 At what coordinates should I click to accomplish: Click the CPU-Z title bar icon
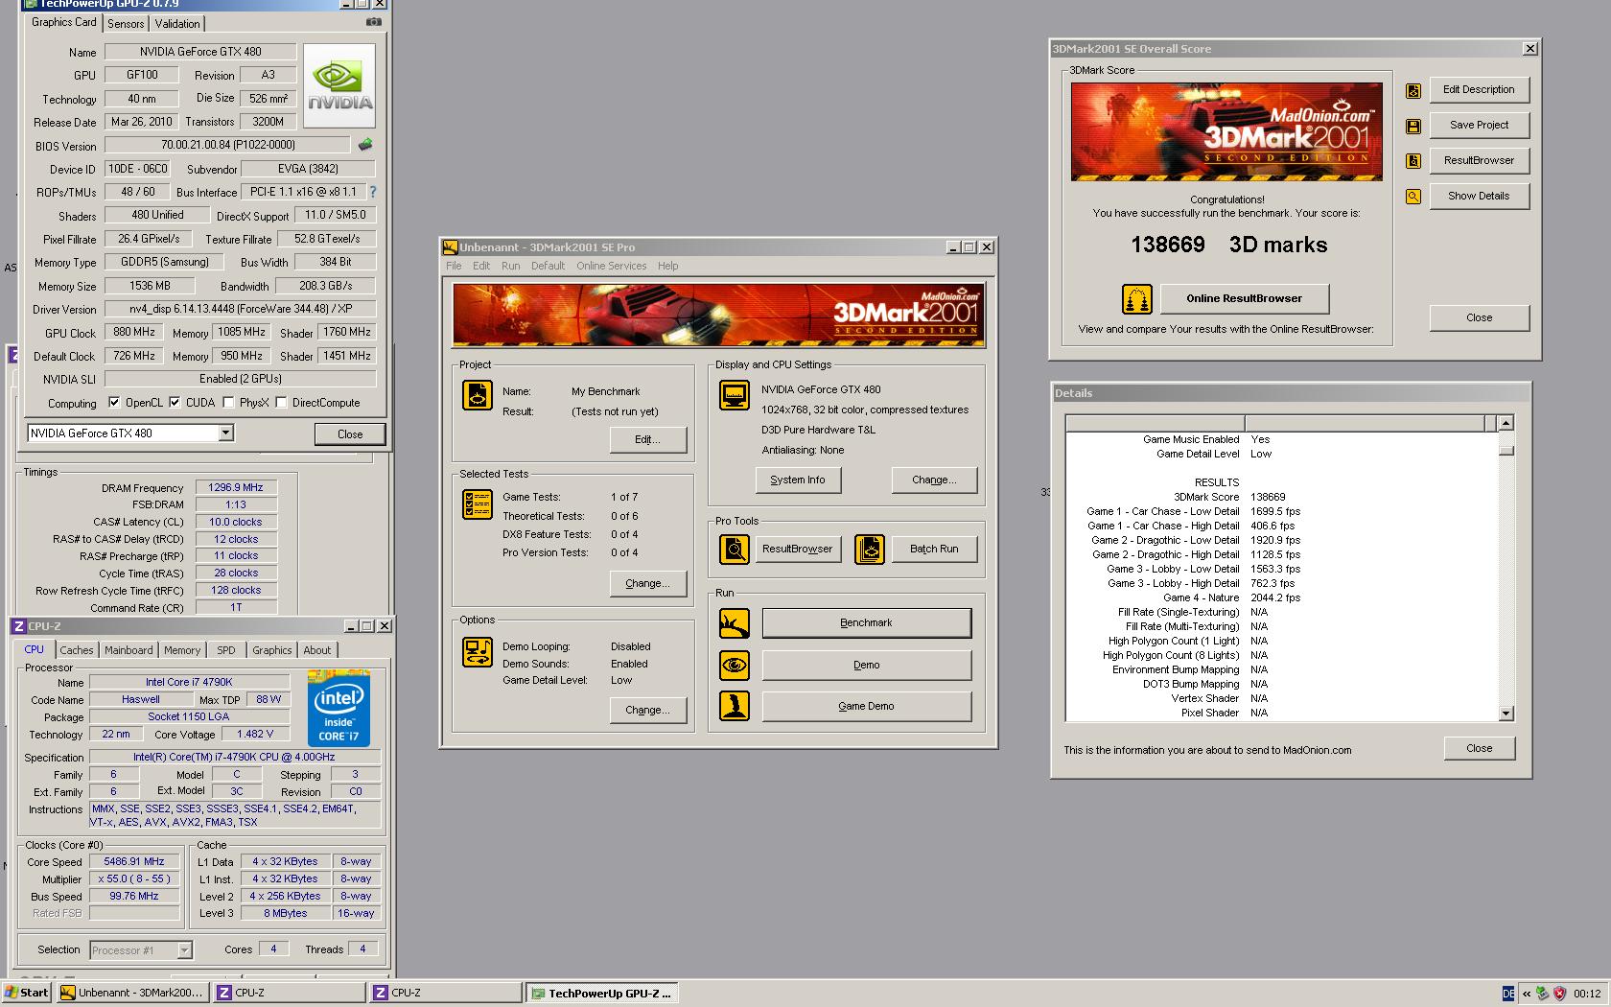point(19,626)
